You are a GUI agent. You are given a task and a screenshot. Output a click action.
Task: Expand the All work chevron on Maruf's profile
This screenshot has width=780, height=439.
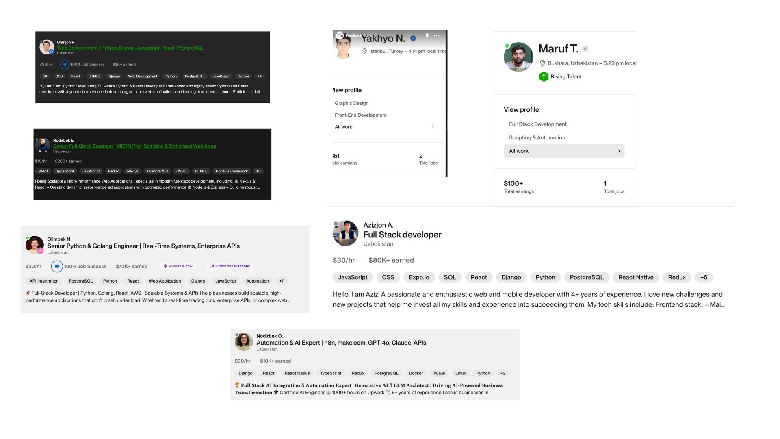tap(619, 151)
